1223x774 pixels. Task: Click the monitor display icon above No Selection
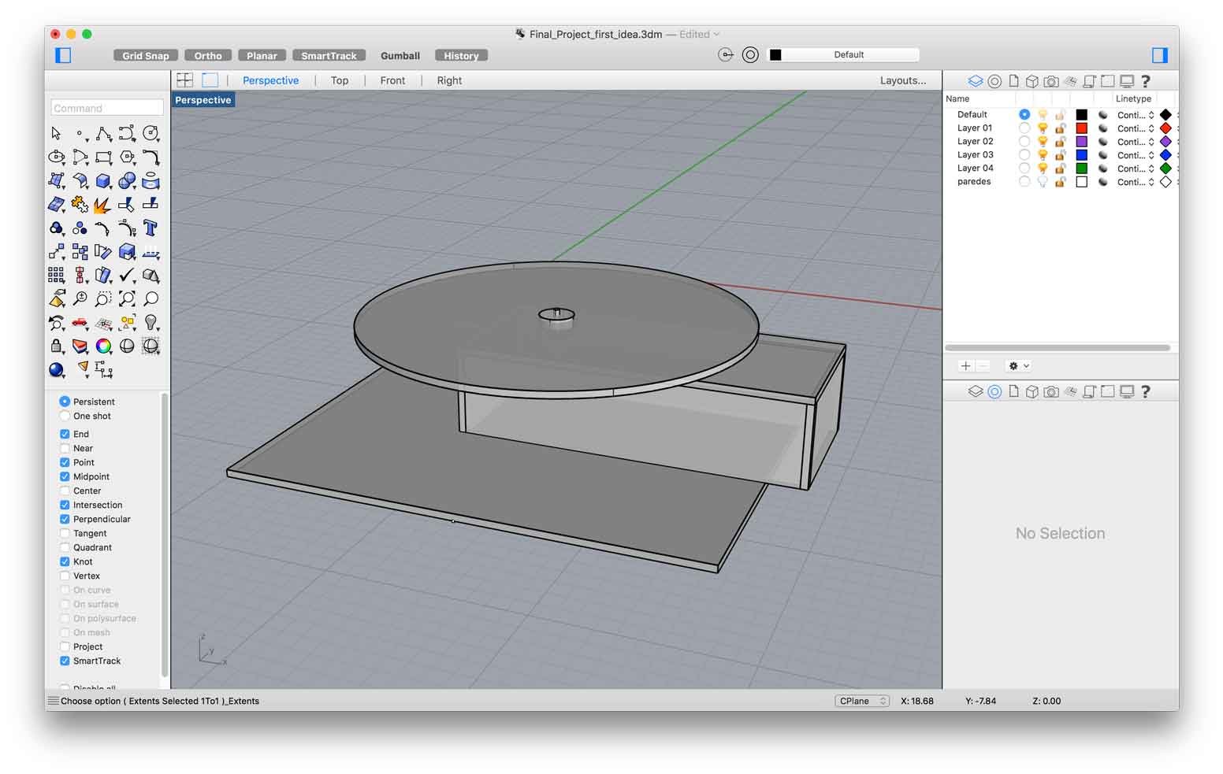(1127, 391)
